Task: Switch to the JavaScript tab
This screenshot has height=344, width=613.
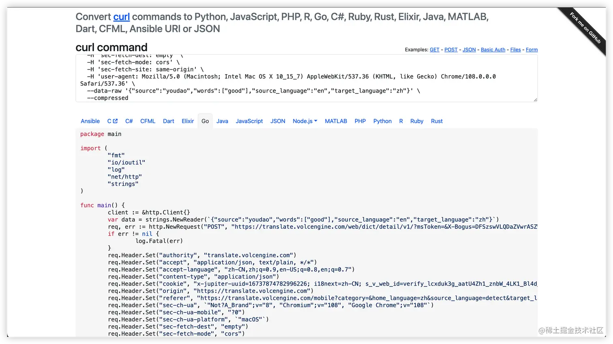Action: 249,121
